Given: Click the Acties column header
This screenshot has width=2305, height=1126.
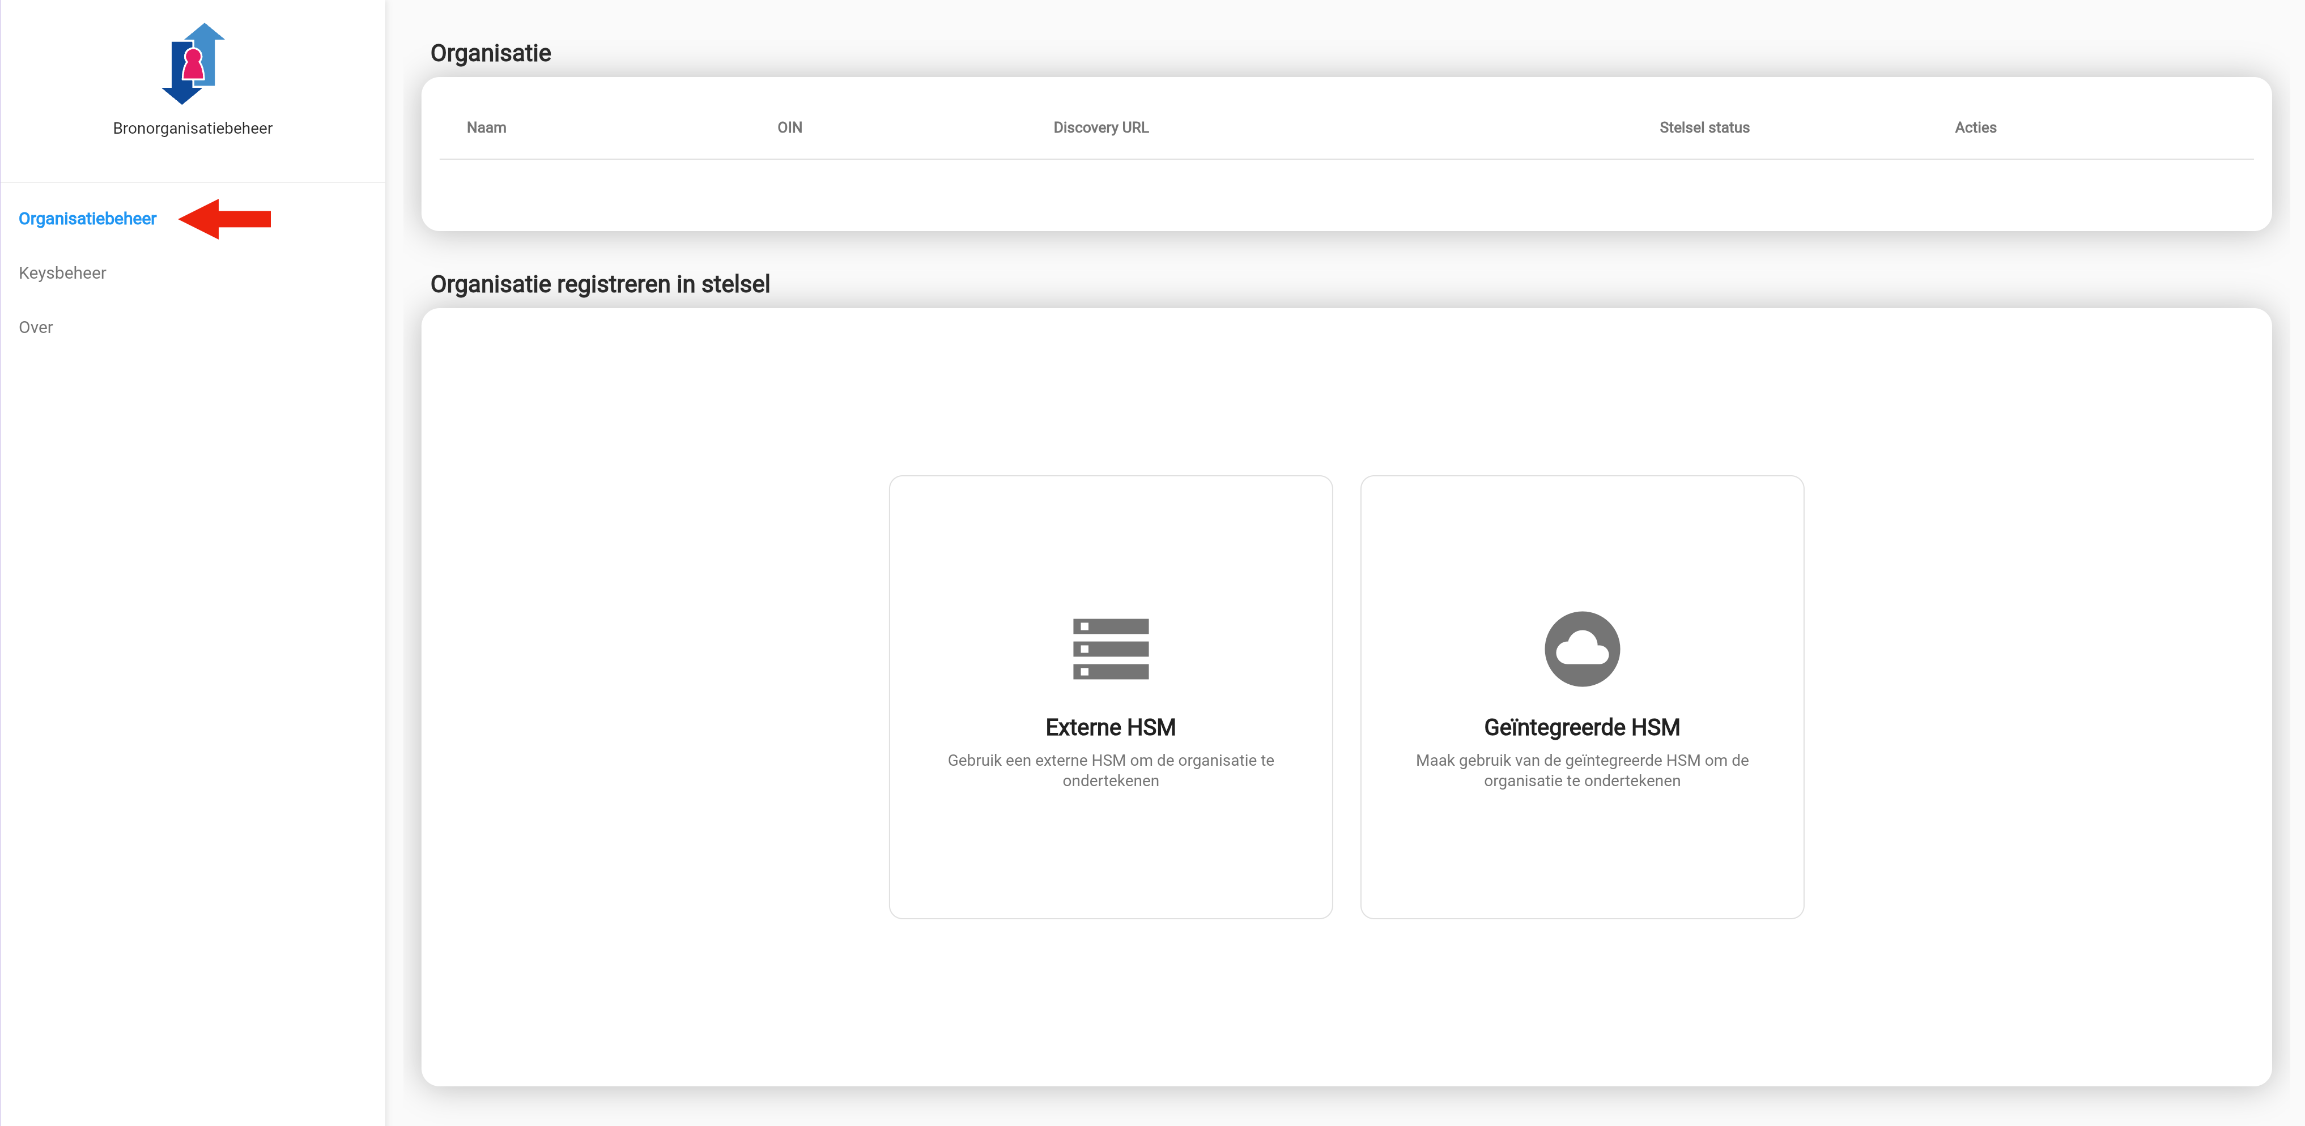Looking at the screenshot, I should (x=1975, y=128).
